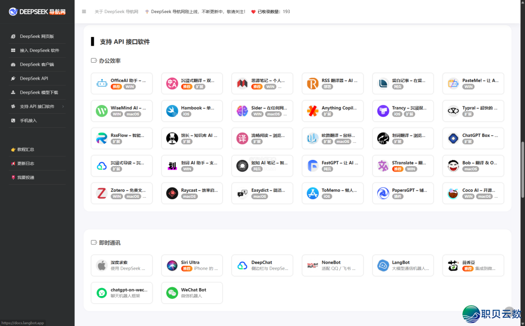The image size is (525, 326).
Task: Click the PapersGPT swirl icon
Action: [x=383, y=193]
